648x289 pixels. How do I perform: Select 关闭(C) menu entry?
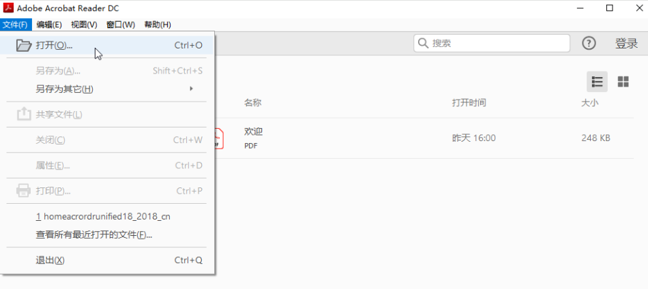107,140
